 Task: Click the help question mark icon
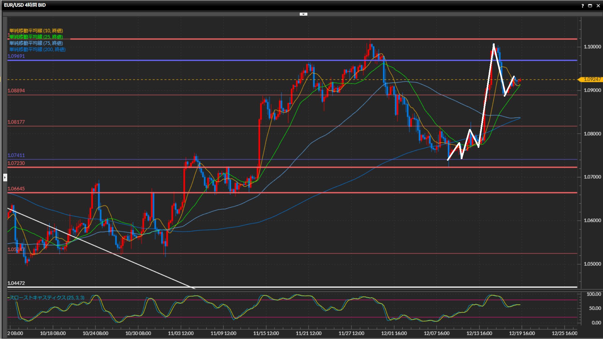click(x=583, y=6)
